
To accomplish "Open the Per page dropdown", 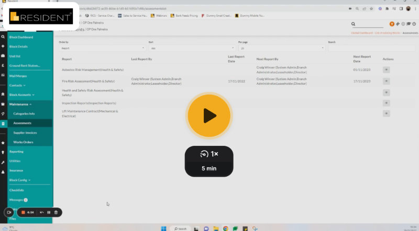I will click(281, 48).
